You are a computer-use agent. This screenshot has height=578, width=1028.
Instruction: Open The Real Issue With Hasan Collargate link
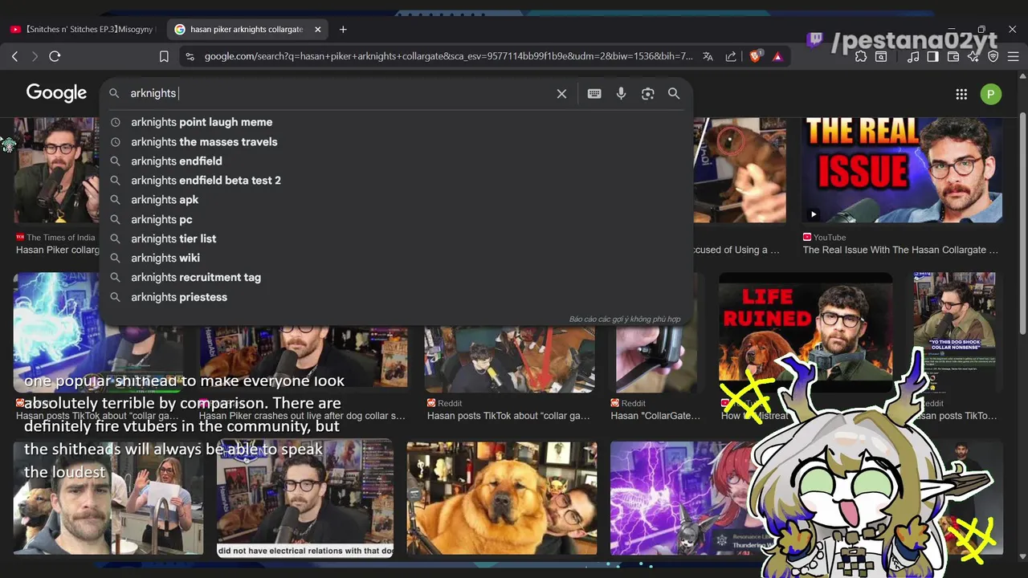point(900,250)
